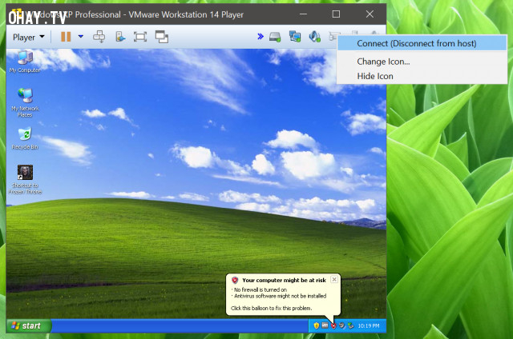This screenshot has height=339, width=513.
Task: Click Safely Remove Hardware tray icon
Action: (351, 325)
